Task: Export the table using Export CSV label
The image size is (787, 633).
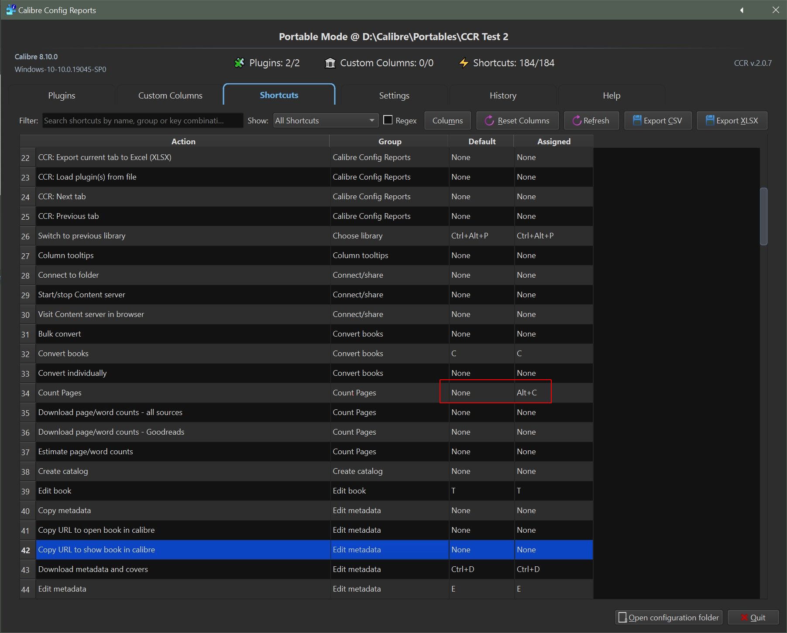Action: pyautogui.click(x=663, y=121)
